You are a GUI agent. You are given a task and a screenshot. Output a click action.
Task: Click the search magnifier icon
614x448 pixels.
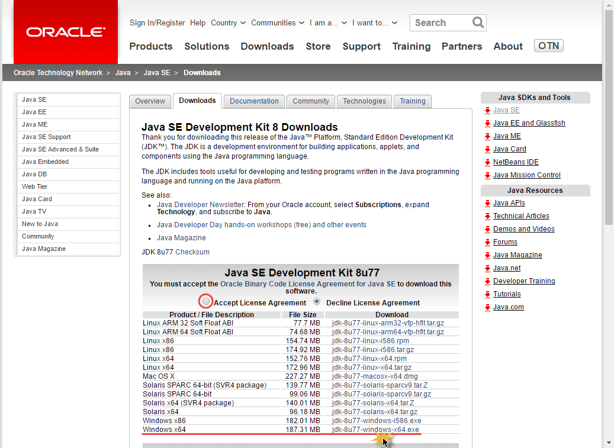pyautogui.click(x=478, y=22)
